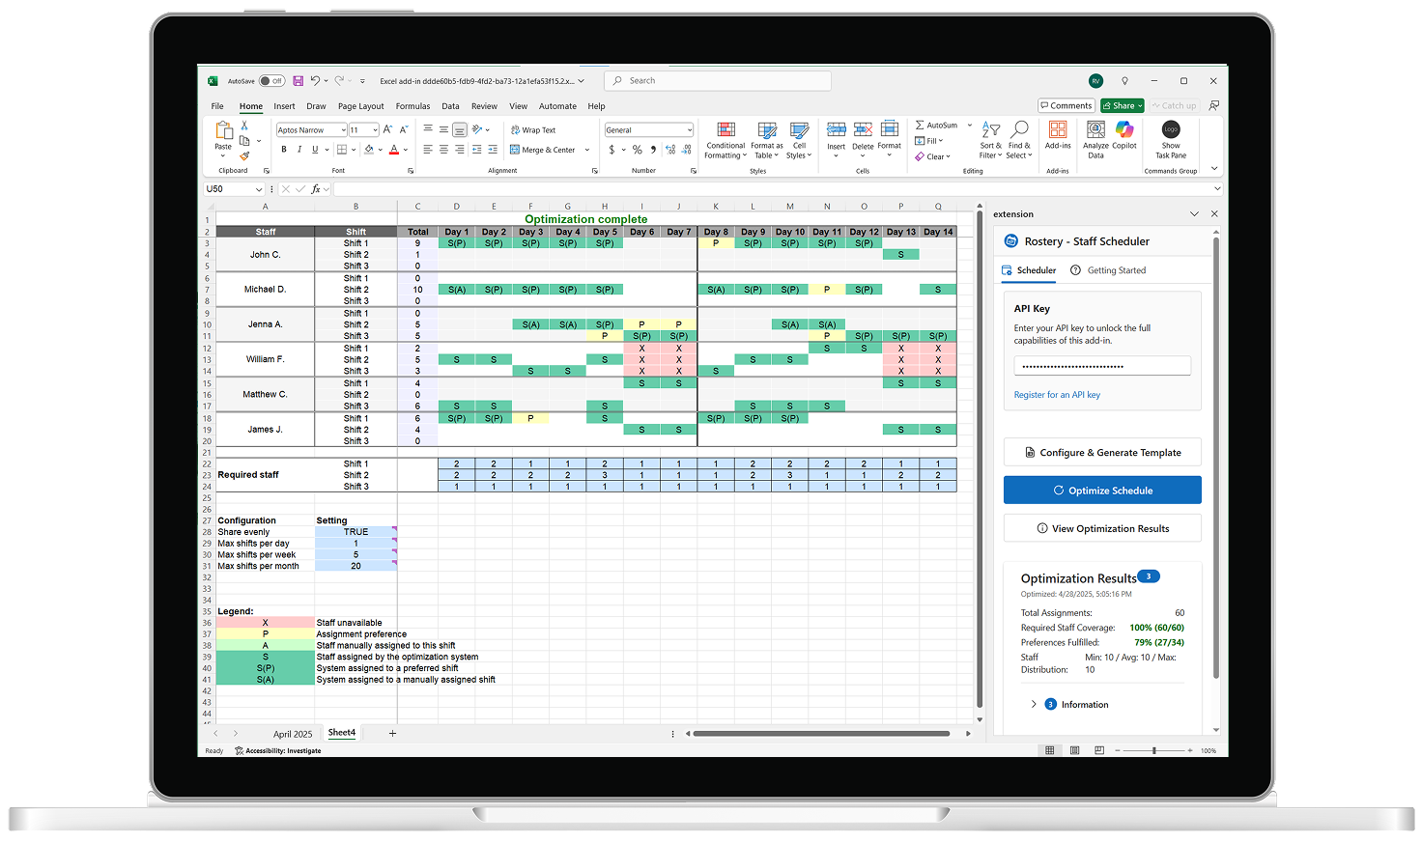This screenshot has width=1422, height=842.
Task: Select the Find & Select tool
Action: tap(1019, 140)
